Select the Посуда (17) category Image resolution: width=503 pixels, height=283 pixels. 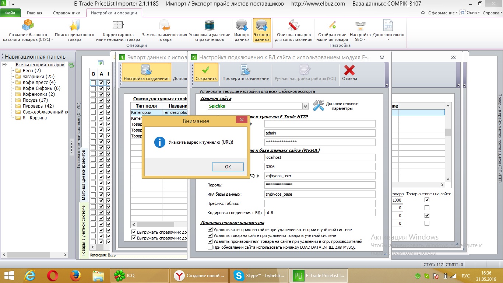tap(35, 100)
